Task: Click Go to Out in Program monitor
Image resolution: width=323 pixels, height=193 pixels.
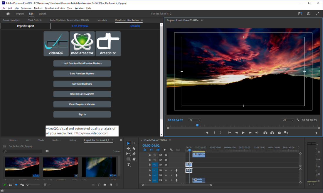Action: click(x=257, y=133)
